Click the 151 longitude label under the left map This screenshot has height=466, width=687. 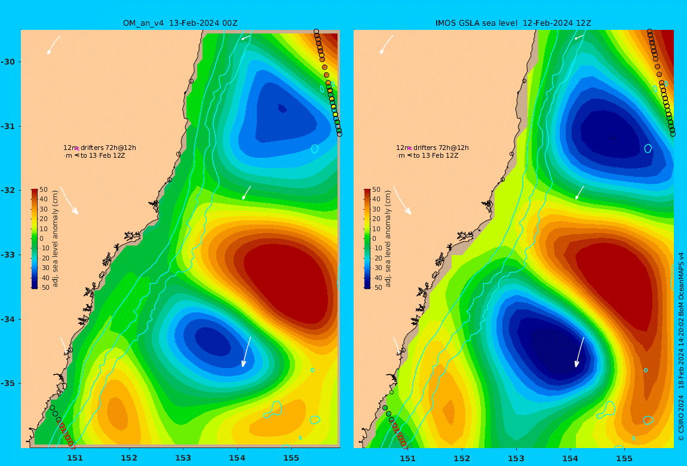(75, 458)
